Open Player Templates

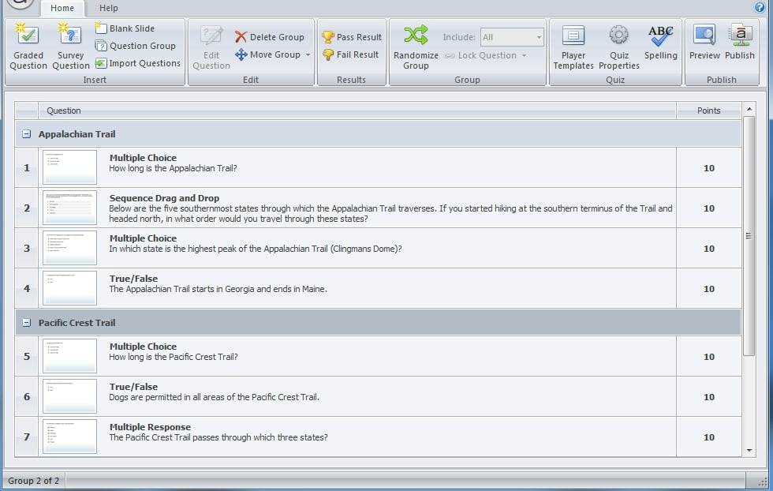tap(573, 48)
